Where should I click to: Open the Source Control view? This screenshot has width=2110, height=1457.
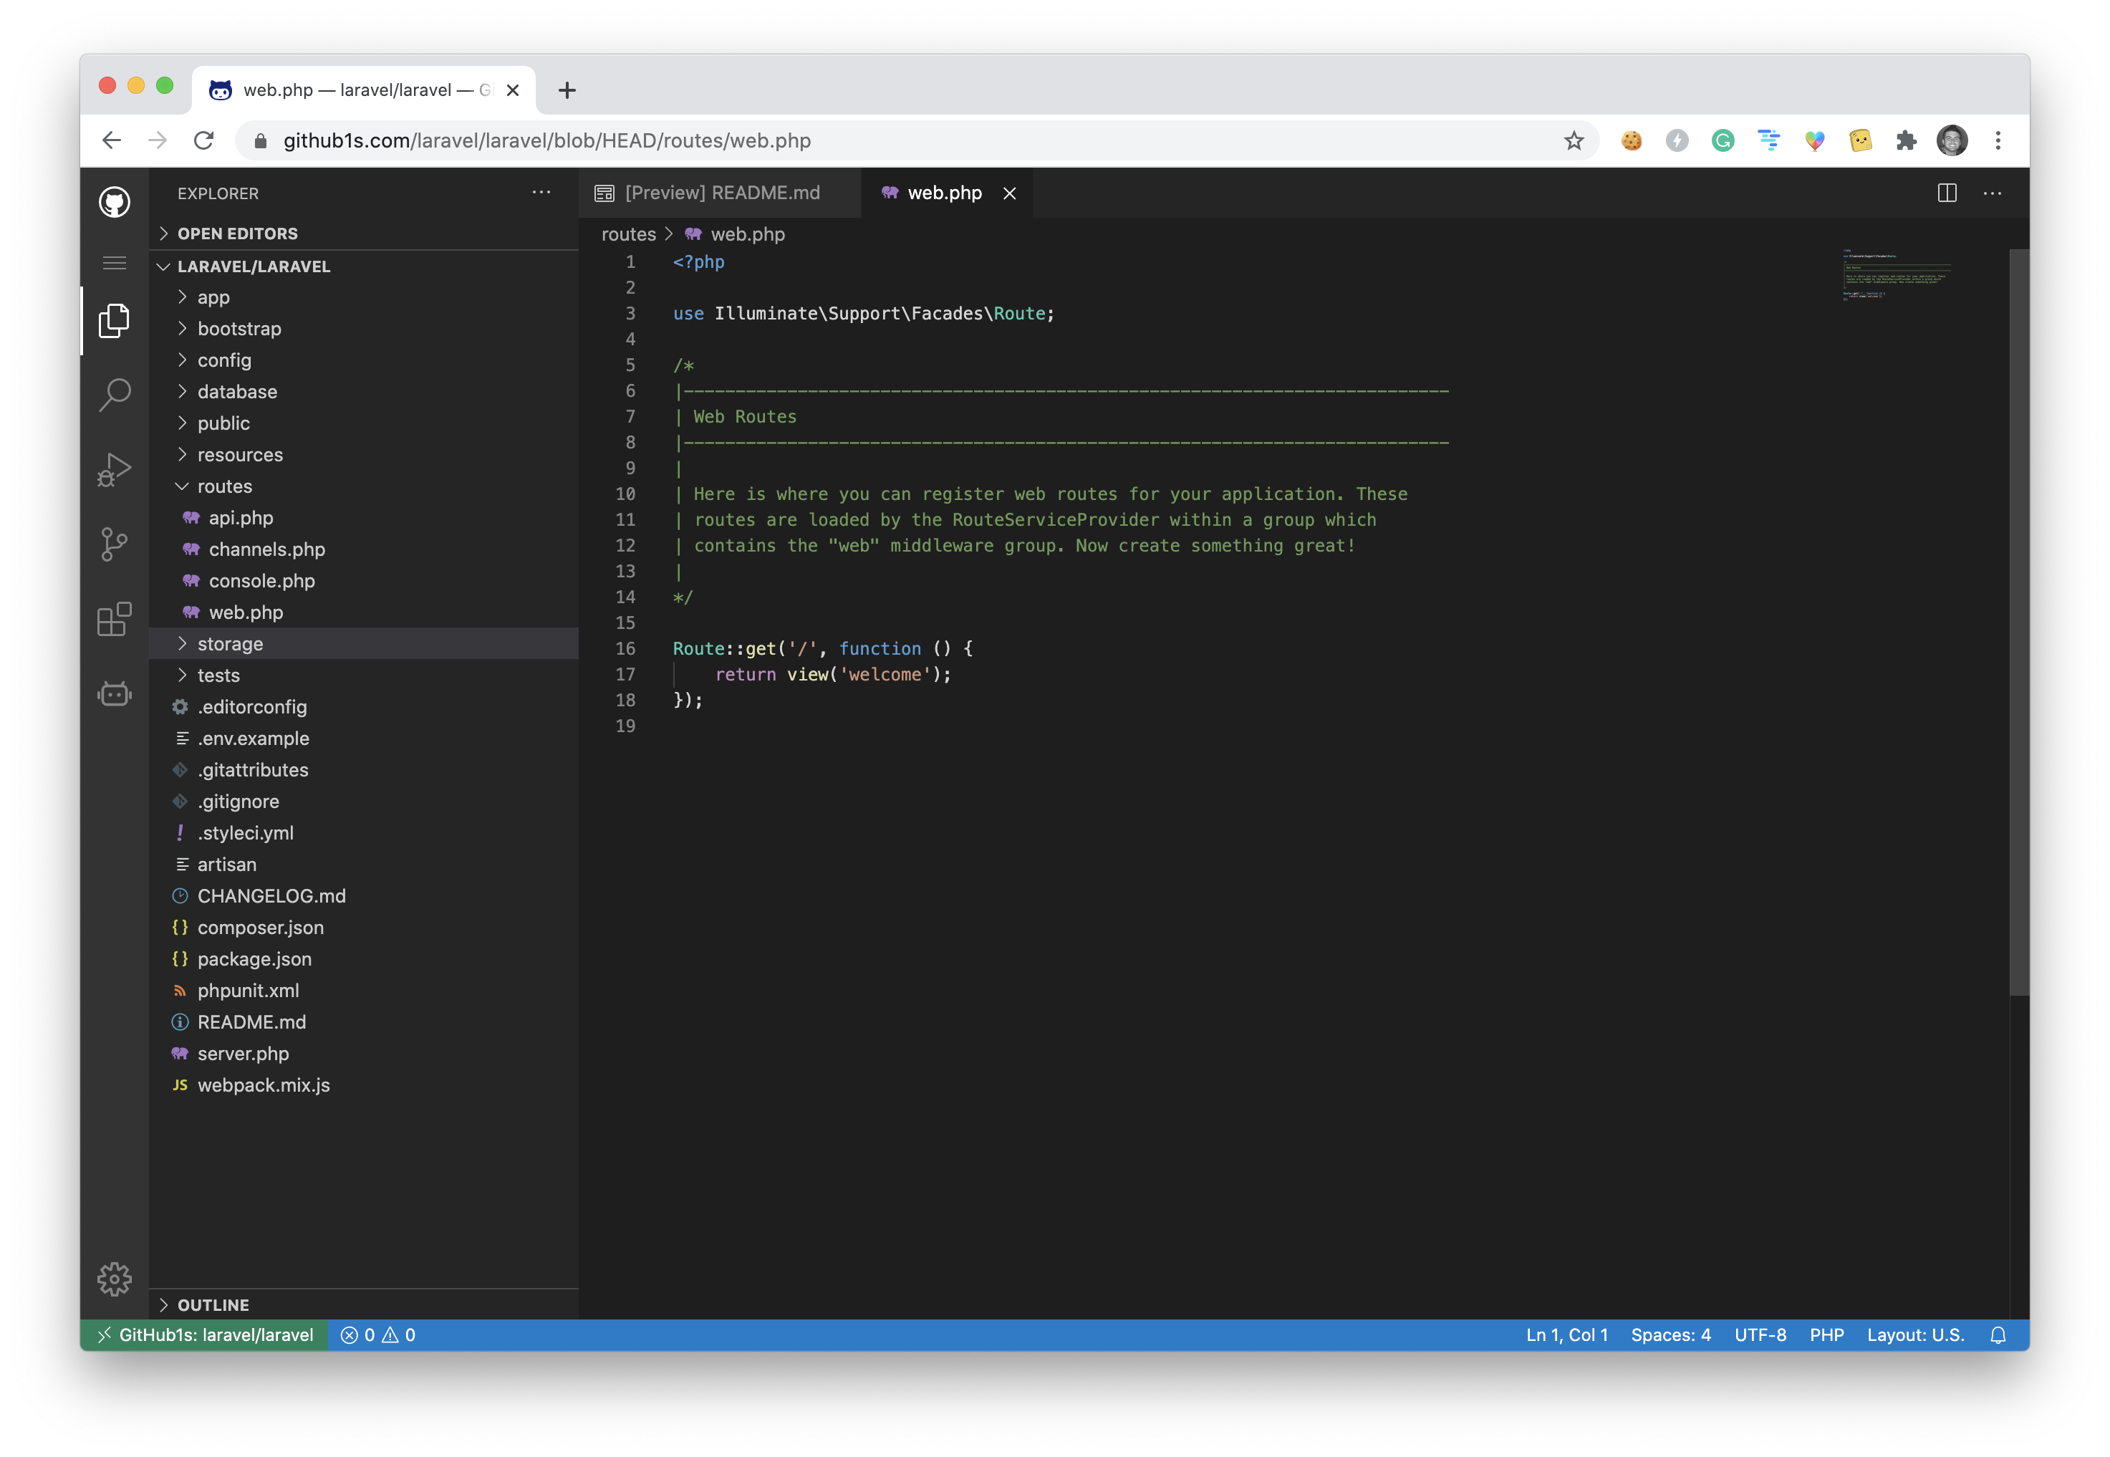(x=114, y=544)
